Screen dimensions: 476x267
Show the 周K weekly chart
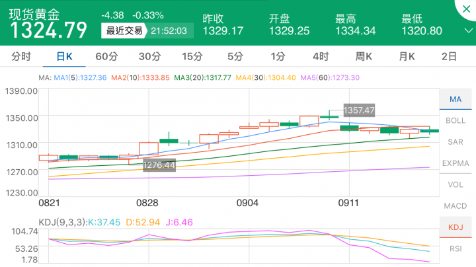(x=364, y=57)
